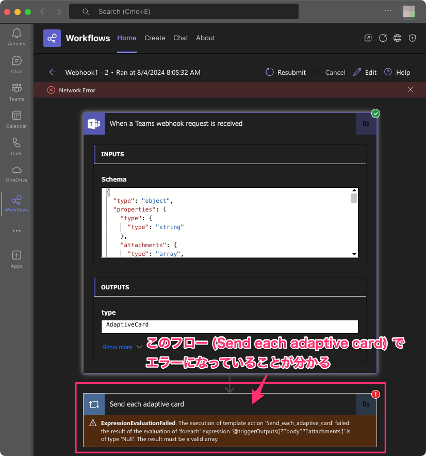The image size is (426, 456).
Task: Click the ExpressionEvaluationFailed error text
Action: [x=138, y=423]
